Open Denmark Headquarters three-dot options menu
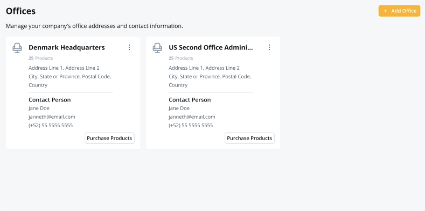This screenshot has height=211, width=425. pos(129,47)
